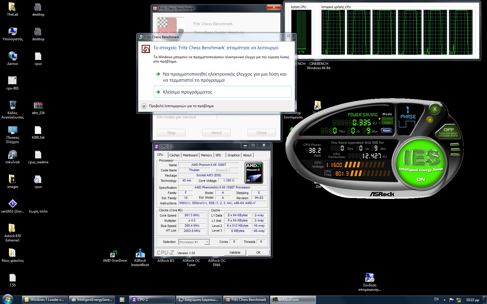487x304 pixels.
Task: Launch ASRock InstantBoot shortcut
Action: (140, 257)
